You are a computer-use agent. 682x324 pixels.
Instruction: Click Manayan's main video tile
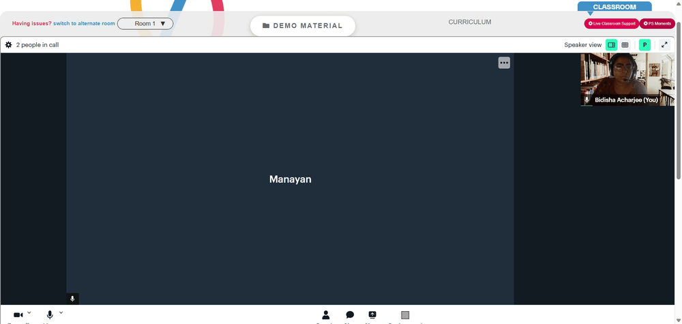[290, 179]
